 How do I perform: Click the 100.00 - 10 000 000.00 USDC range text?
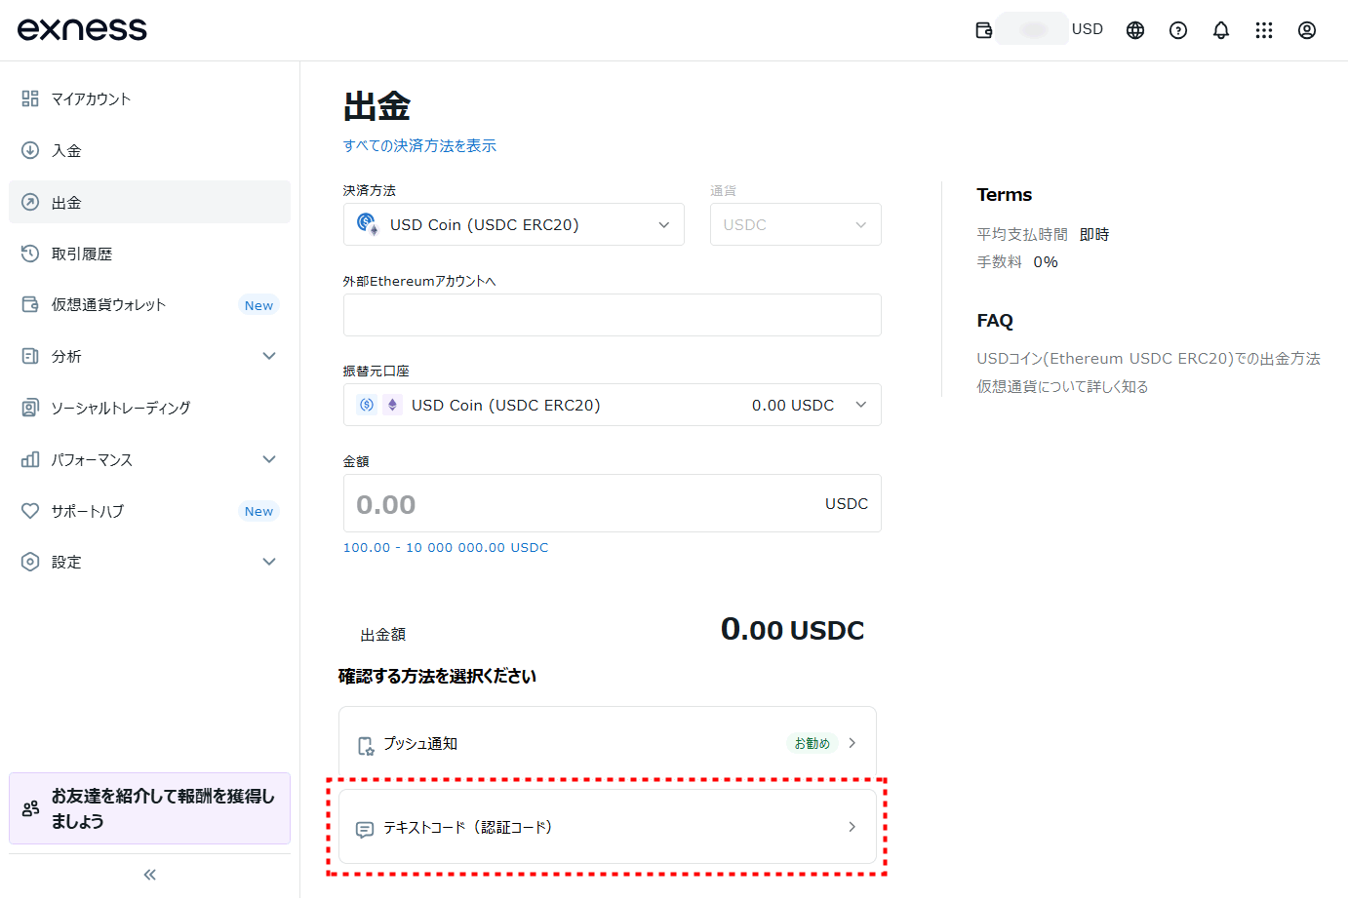[x=446, y=547]
